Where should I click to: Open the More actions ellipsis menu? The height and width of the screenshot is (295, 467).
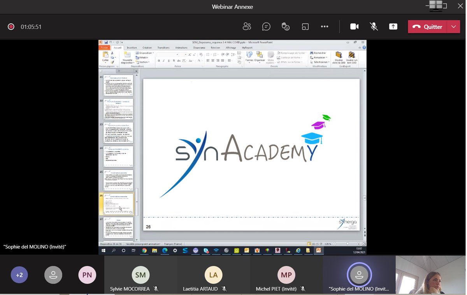[x=325, y=26]
